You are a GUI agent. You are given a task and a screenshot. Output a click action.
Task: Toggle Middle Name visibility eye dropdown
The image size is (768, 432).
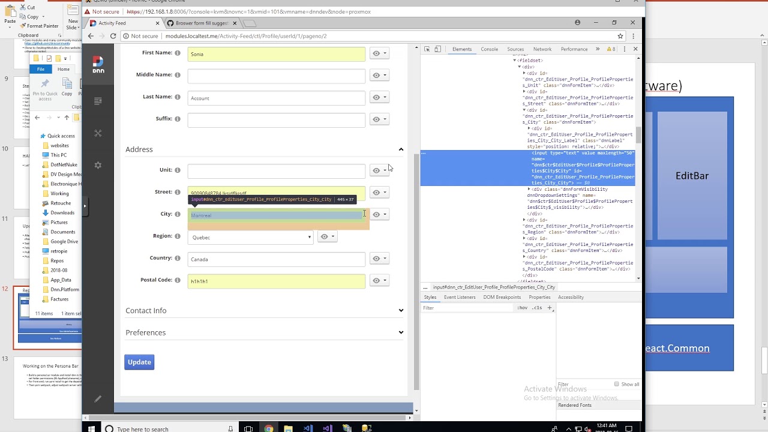379,75
